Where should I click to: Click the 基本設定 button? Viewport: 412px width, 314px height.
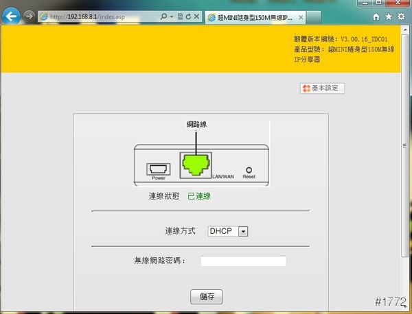click(x=322, y=88)
